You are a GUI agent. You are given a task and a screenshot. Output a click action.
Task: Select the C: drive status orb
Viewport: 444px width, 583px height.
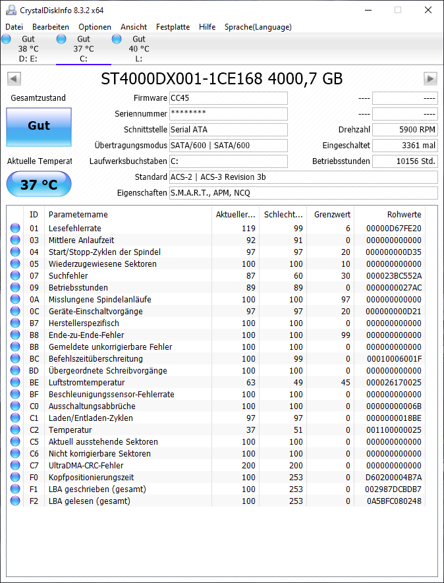pos(61,39)
